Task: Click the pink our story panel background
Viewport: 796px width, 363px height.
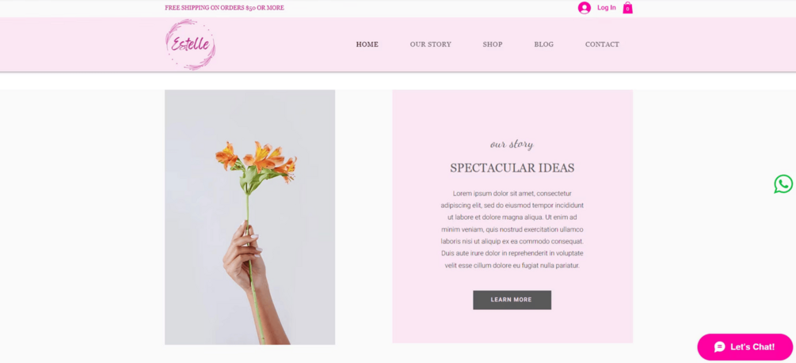Action: coord(512,116)
